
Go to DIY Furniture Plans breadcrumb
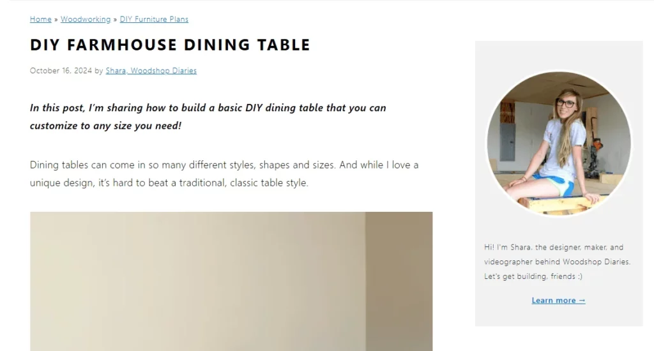pos(154,19)
